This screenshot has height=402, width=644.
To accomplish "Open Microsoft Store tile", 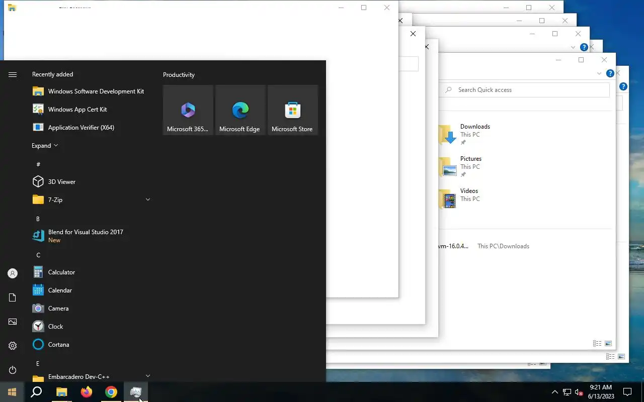I will (x=293, y=110).
